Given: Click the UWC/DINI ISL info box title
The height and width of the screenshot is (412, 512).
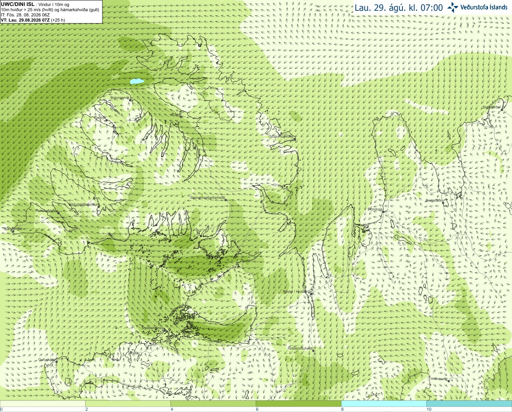Looking at the screenshot, I should [x=17, y=4].
